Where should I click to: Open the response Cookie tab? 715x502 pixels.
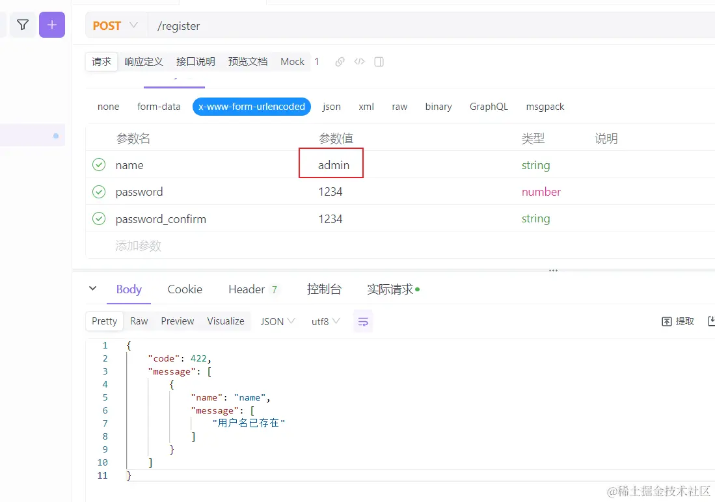(185, 289)
